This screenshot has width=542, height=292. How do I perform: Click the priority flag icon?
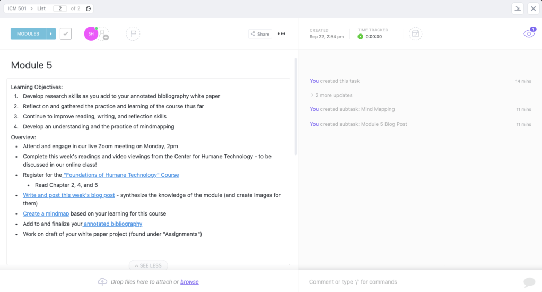(x=133, y=34)
